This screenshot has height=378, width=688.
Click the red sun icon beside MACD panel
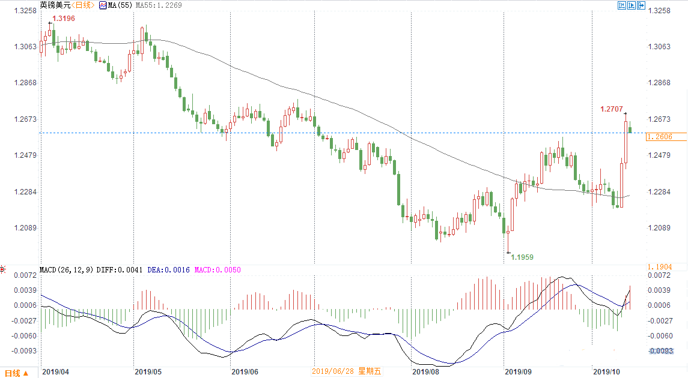[x=4, y=269]
